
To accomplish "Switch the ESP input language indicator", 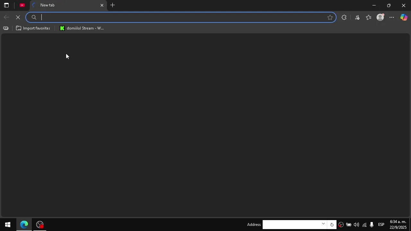I will tap(381, 225).
